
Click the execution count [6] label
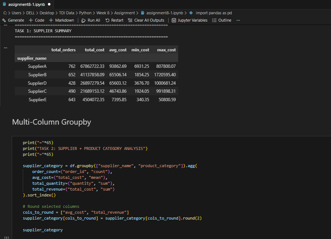point(7,237)
